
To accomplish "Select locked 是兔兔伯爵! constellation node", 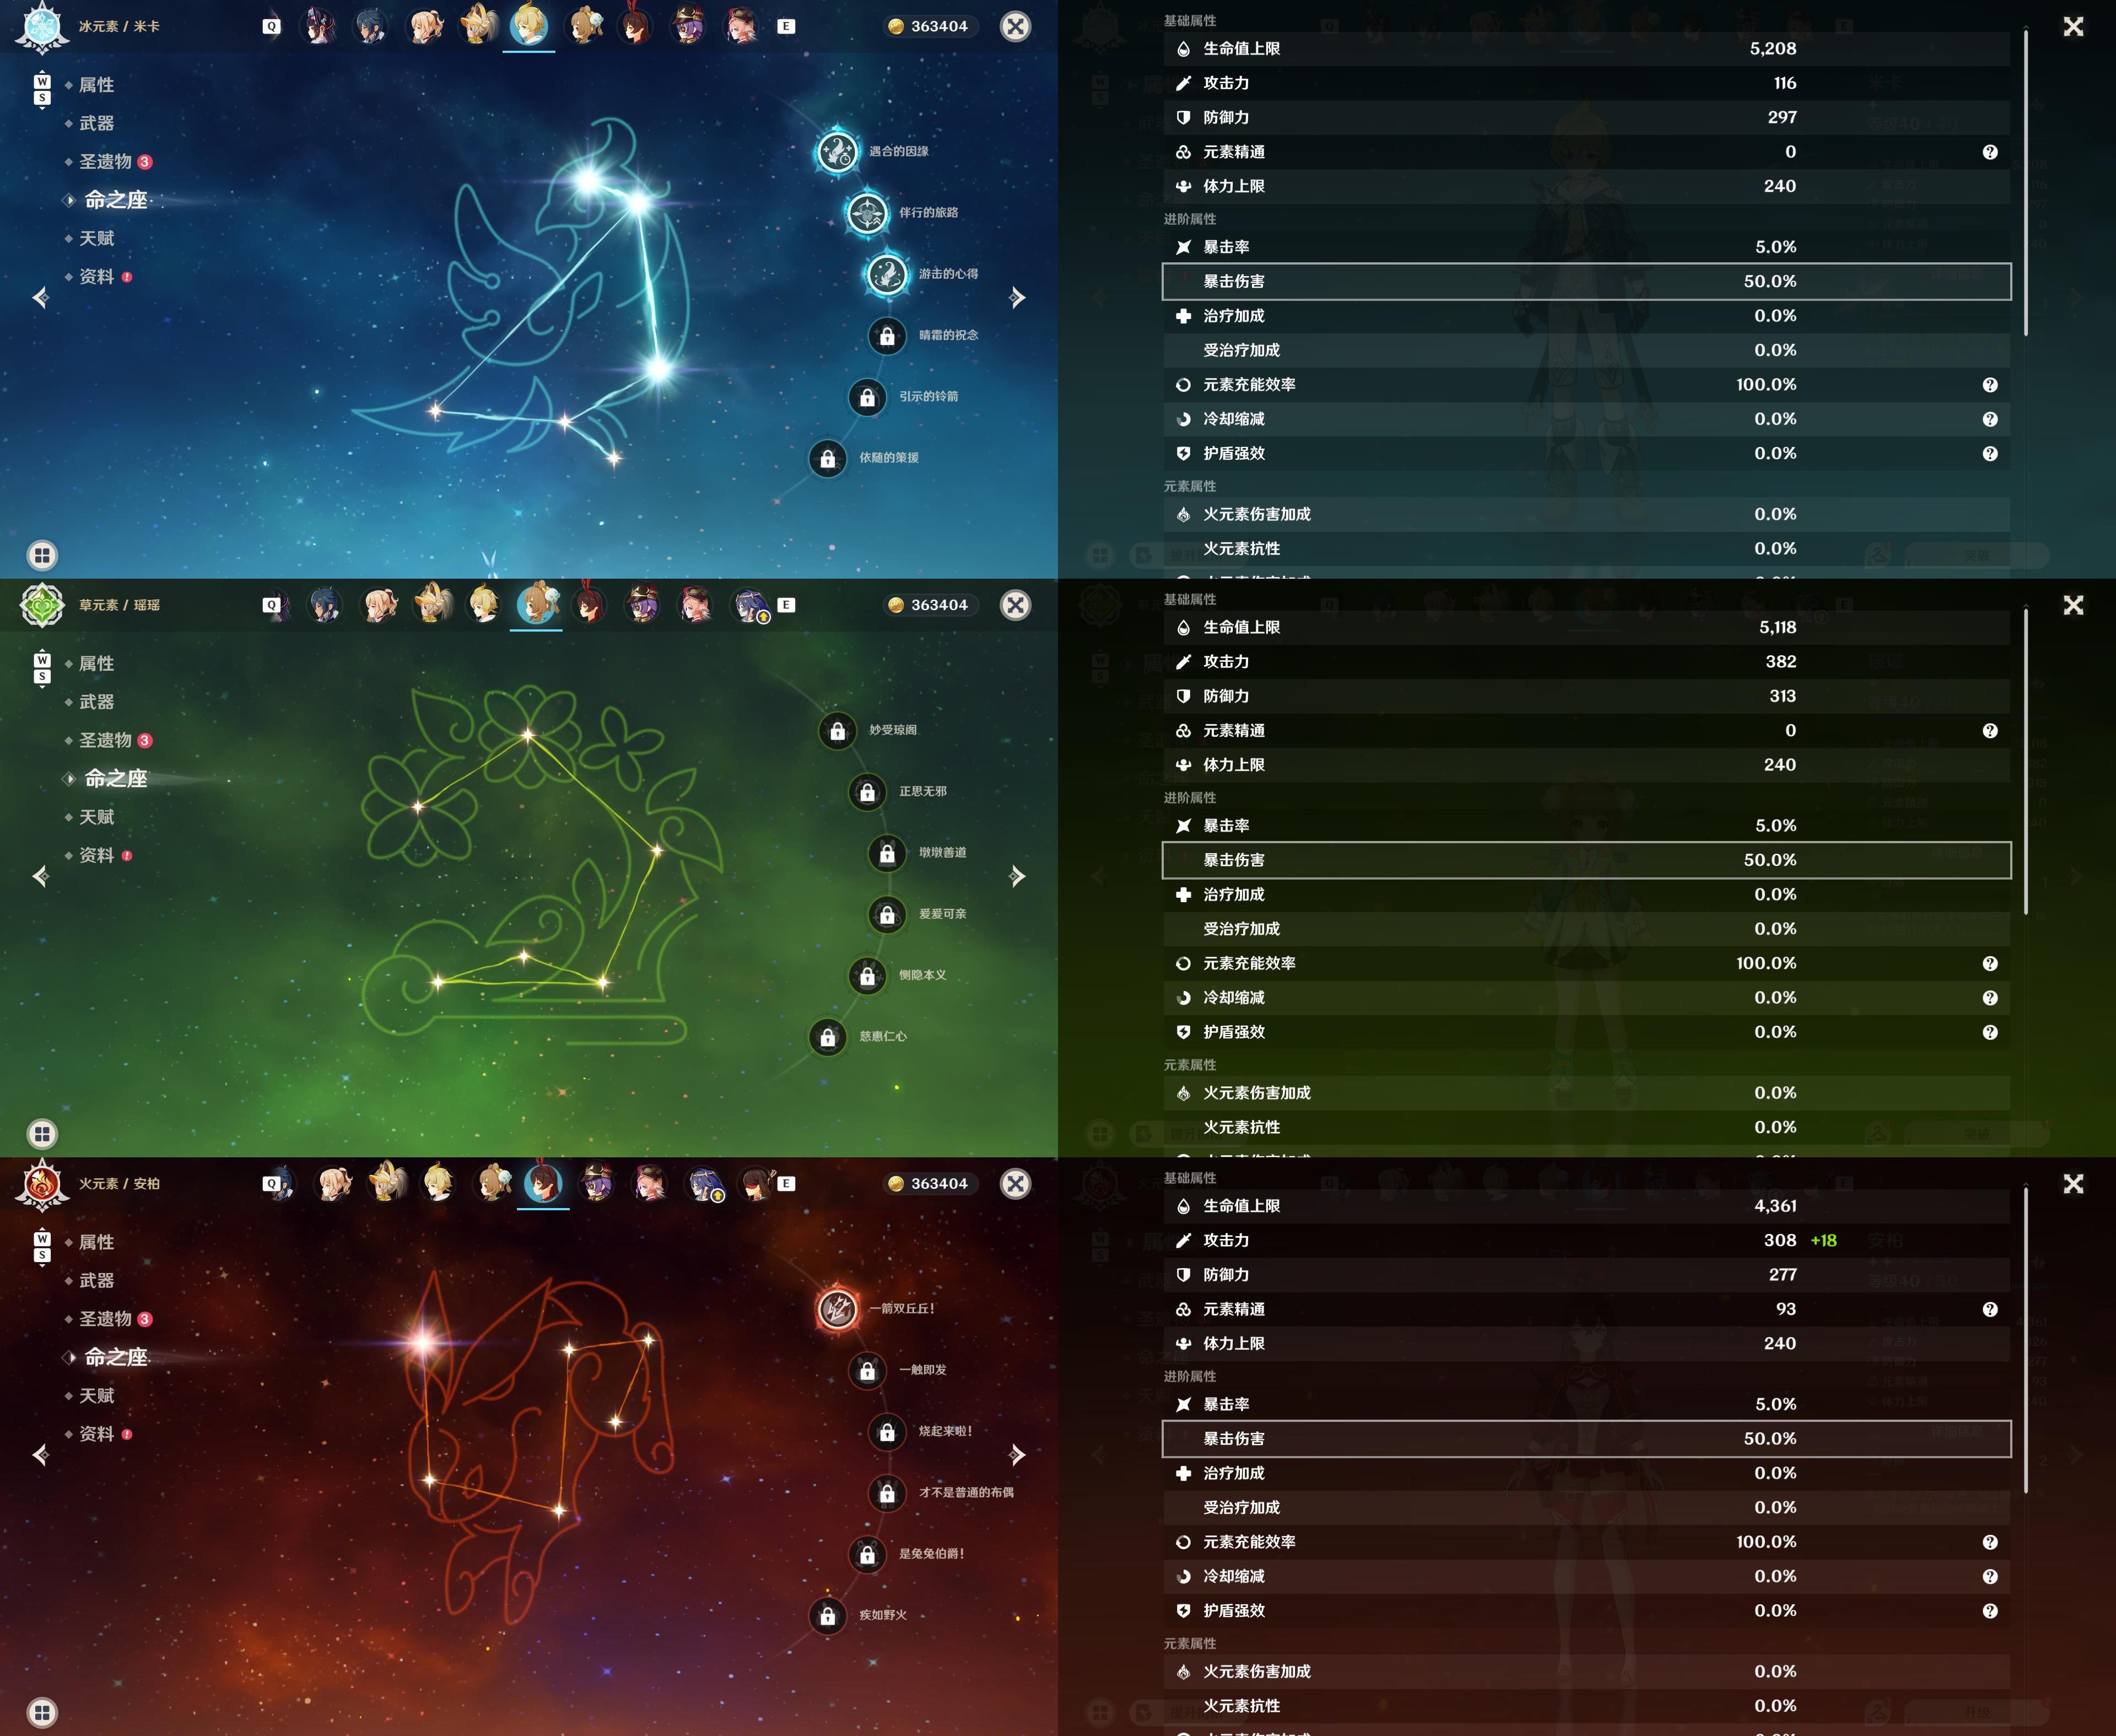I will (x=867, y=1554).
